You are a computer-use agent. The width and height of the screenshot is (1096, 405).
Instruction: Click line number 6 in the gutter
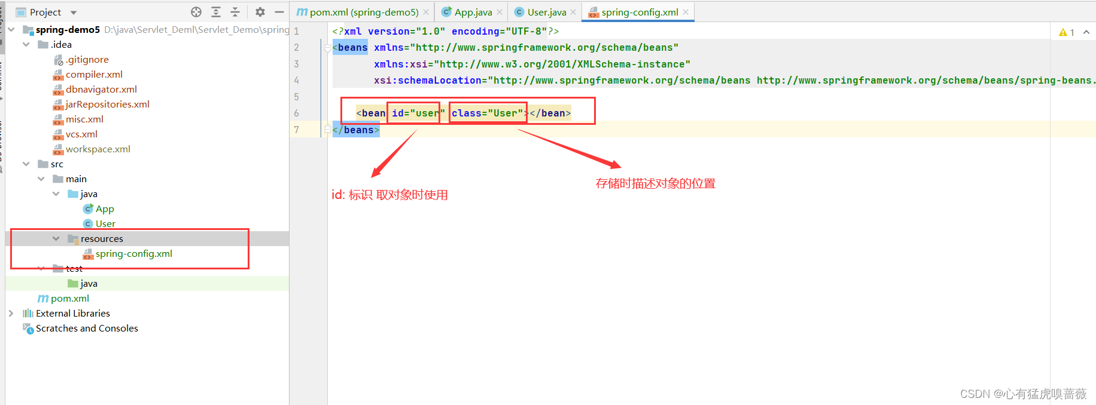click(x=296, y=113)
